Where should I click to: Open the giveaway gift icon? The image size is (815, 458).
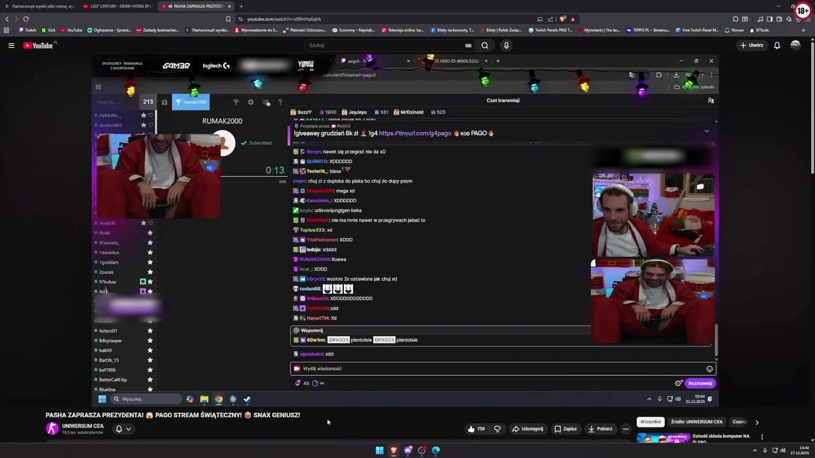pyautogui.click(x=164, y=102)
